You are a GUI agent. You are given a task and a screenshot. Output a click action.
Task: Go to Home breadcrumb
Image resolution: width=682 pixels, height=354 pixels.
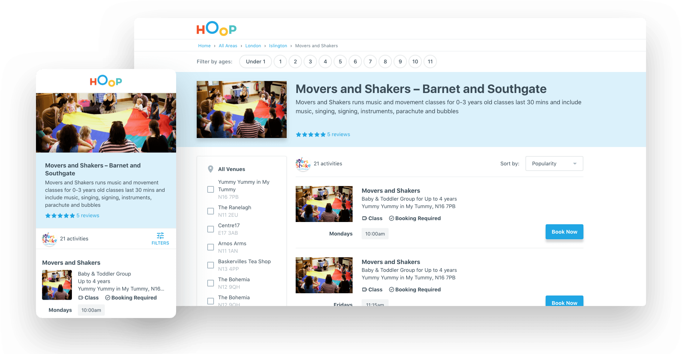point(204,46)
